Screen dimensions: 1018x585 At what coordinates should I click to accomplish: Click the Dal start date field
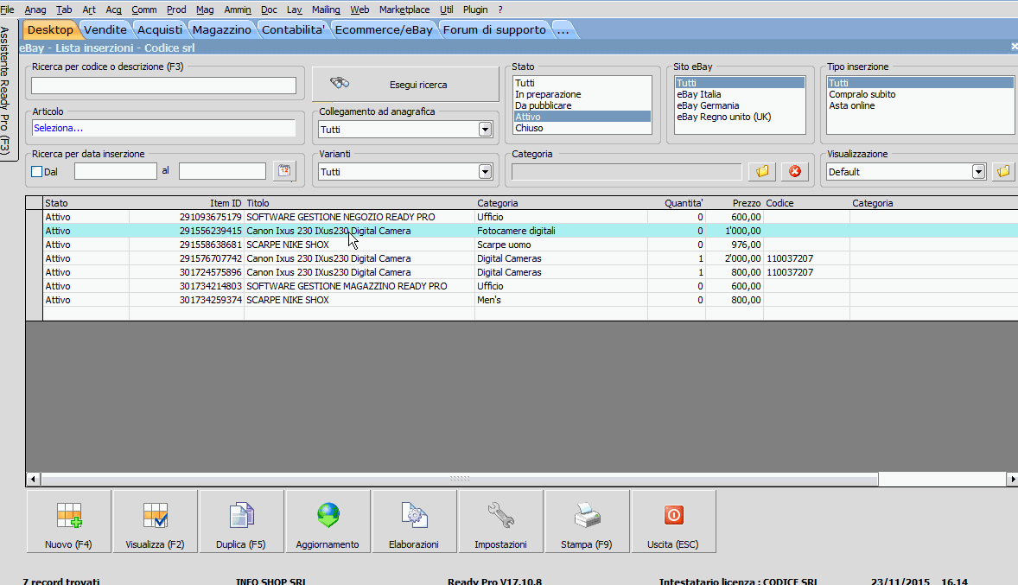pos(116,171)
